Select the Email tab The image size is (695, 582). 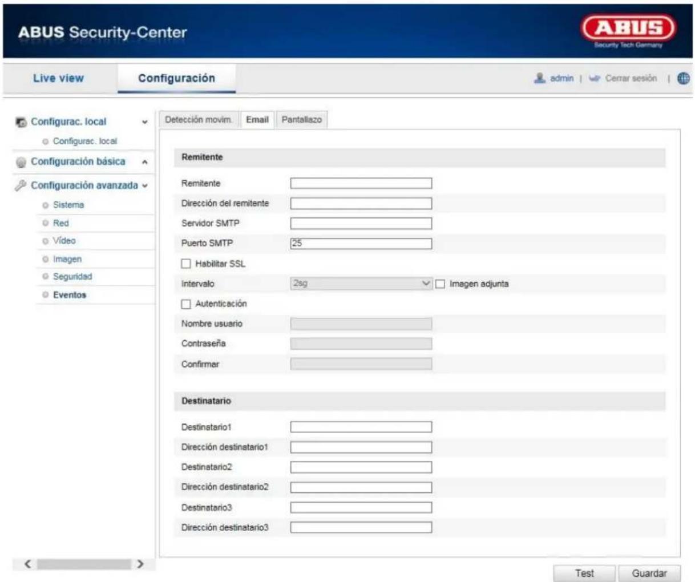(x=257, y=120)
